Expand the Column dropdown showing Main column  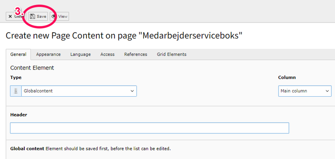pyautogui.click(x=305, y=91)
